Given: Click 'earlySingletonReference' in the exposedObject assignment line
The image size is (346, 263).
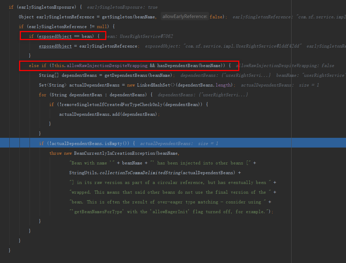Looking at the screenshot, I should [108, 46].
